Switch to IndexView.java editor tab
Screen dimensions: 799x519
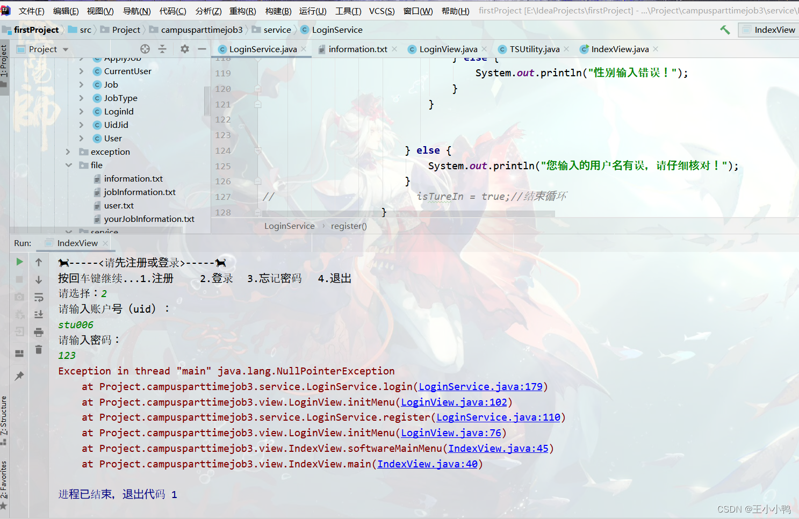click(620, 49)
